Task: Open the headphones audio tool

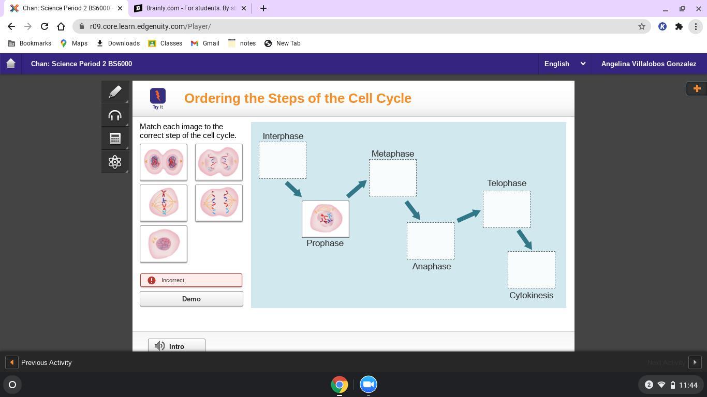Action: click(x=115, y=115)
